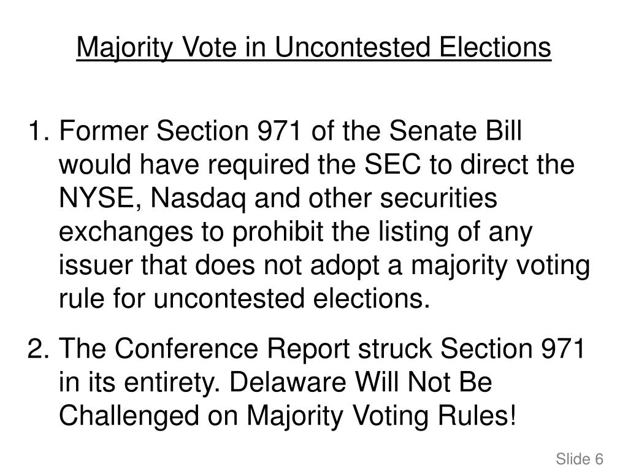
Task: Select the list number 1 marker
Action: pos(39,131)
